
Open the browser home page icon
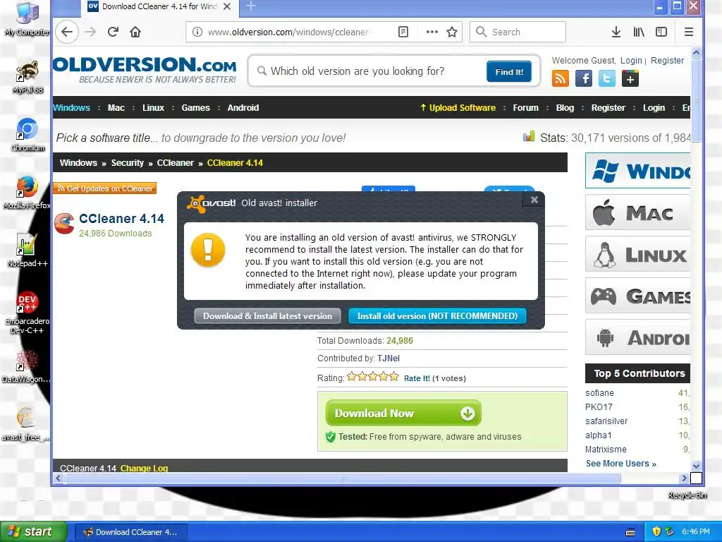click(x=135, y=32)
